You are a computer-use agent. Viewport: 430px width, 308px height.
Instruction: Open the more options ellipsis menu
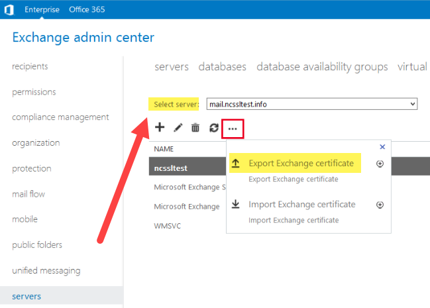(x=233, y=128)
